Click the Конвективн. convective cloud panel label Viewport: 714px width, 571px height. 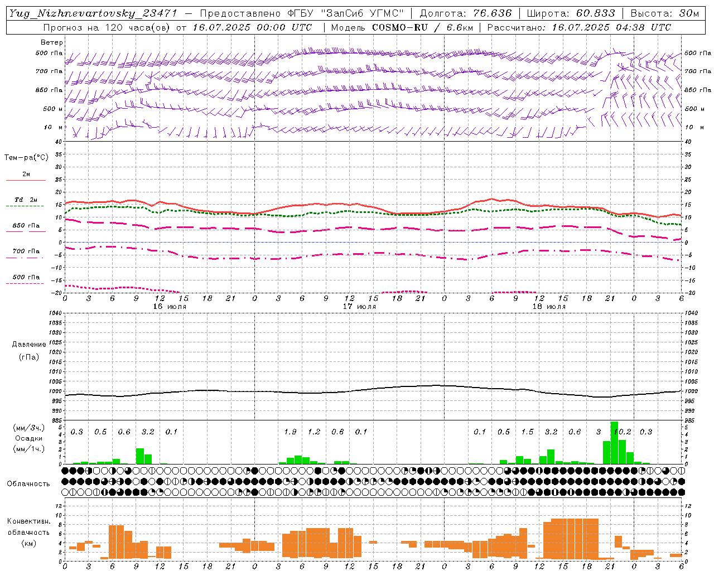pos(28,521)
